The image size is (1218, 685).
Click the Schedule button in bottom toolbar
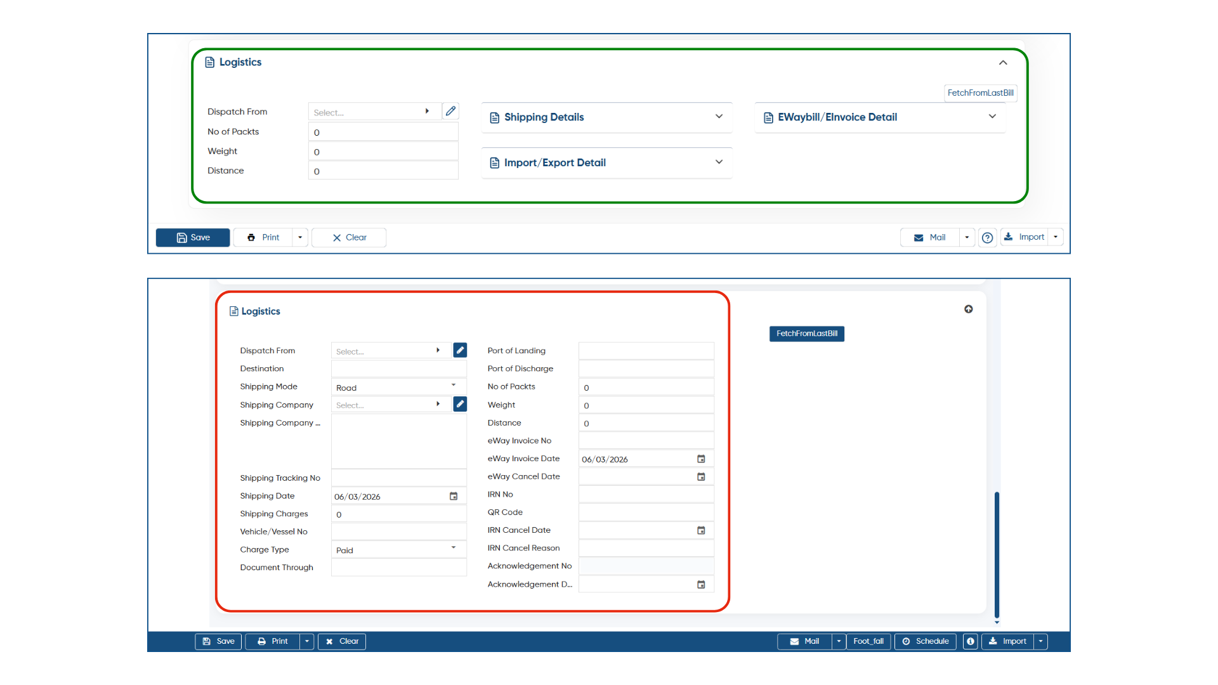(926, 641)
